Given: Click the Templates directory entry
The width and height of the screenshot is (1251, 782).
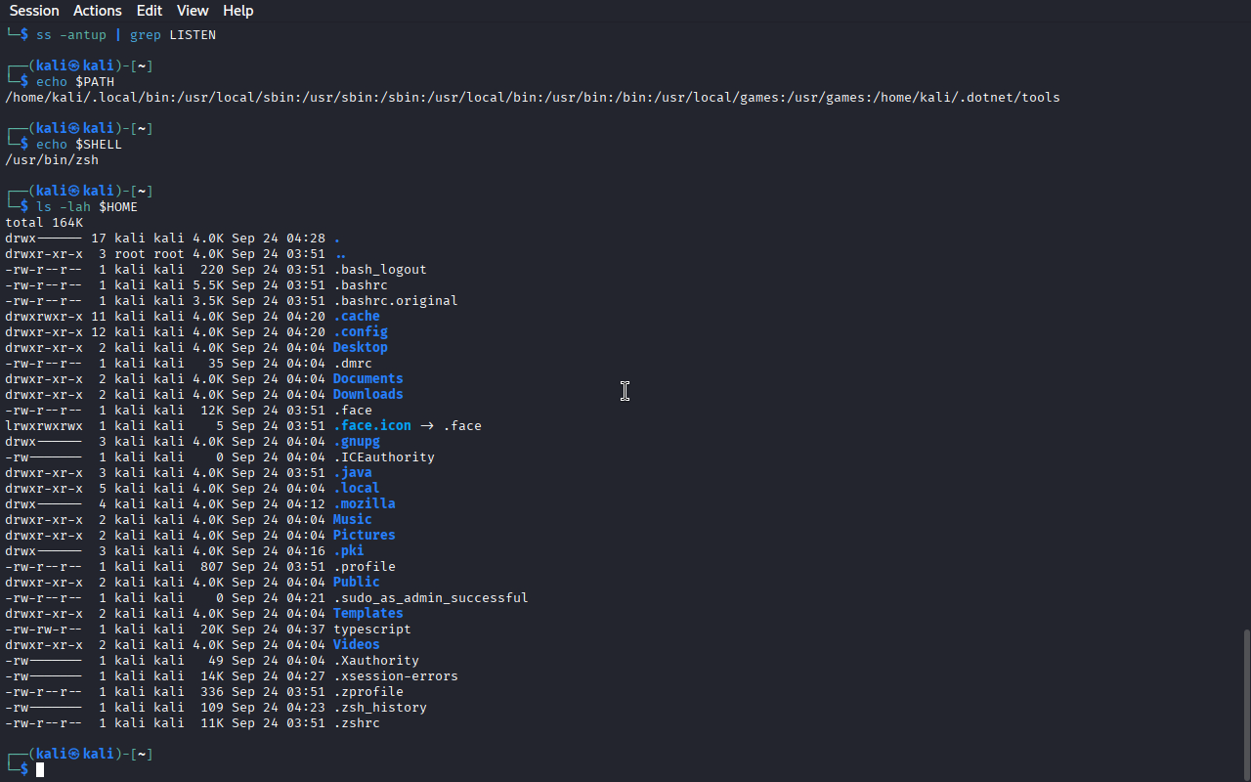Looking at the screenshot, I should click(x=367, y=613).
